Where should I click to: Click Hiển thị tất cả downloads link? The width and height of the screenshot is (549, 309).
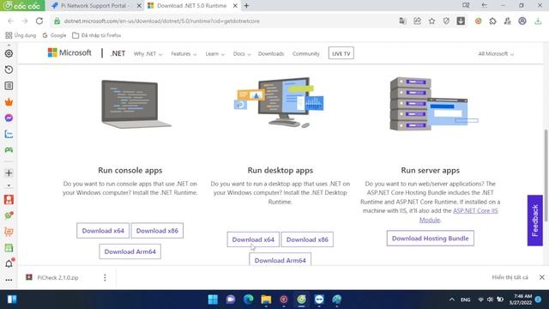(510, 277)
